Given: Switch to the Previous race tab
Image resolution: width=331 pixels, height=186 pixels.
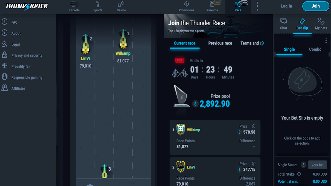Looking at the screenshot, I should click(x=220, y=43).
